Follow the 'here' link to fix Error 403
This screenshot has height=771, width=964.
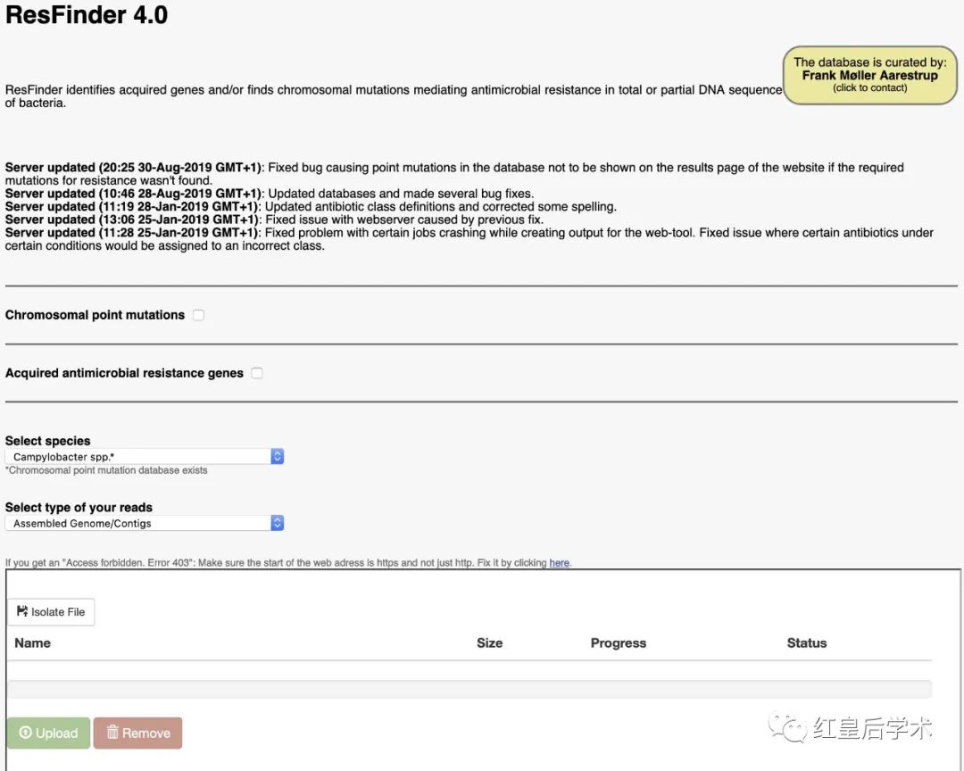point(559,563)
